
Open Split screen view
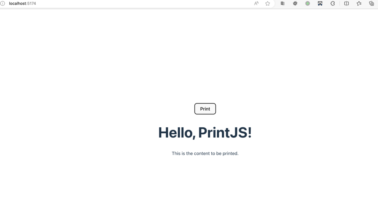(x=346, y=3)
